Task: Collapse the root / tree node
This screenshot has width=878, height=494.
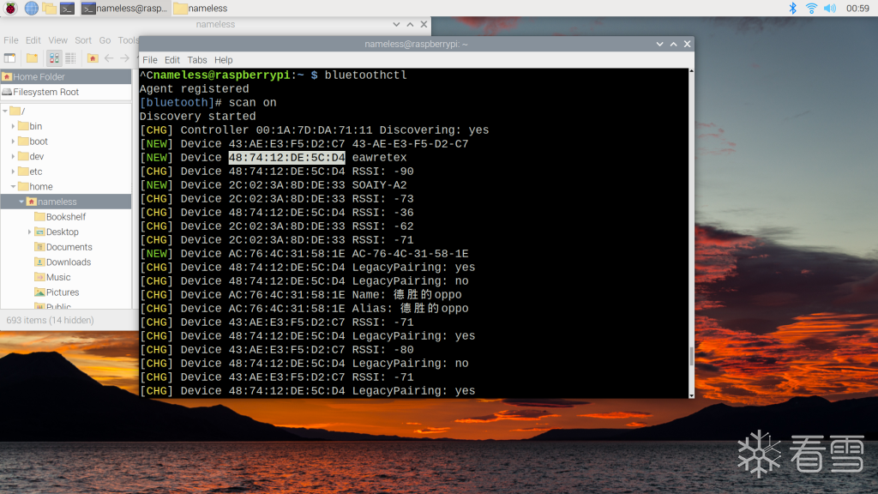Action: (5, 111)
